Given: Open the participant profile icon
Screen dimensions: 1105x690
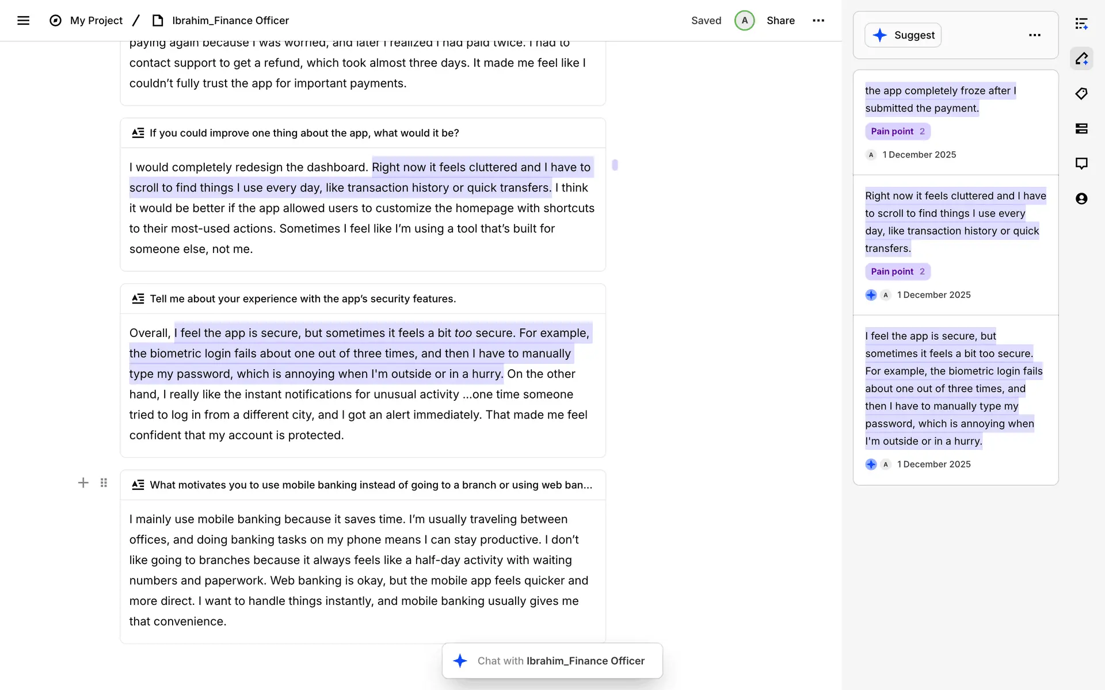Looking at the screenshot, I should (1081, 199).
